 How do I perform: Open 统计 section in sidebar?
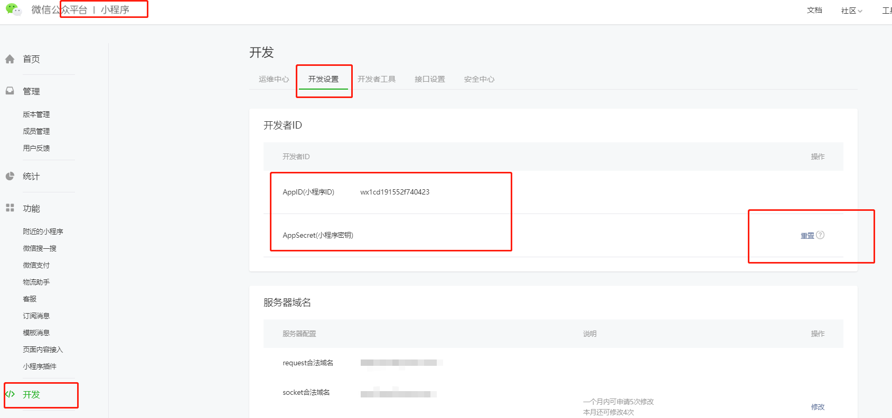point(31,176)
